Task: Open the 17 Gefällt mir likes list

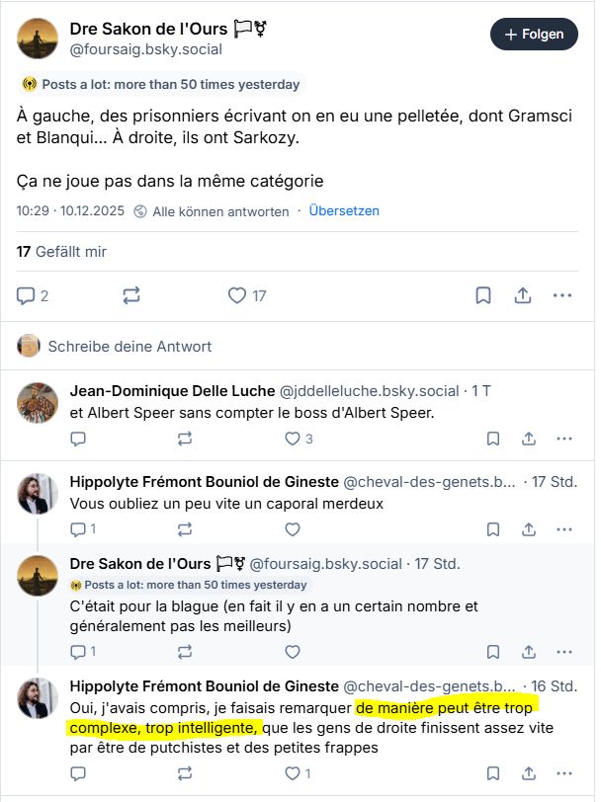Action: tap(61, 252)
